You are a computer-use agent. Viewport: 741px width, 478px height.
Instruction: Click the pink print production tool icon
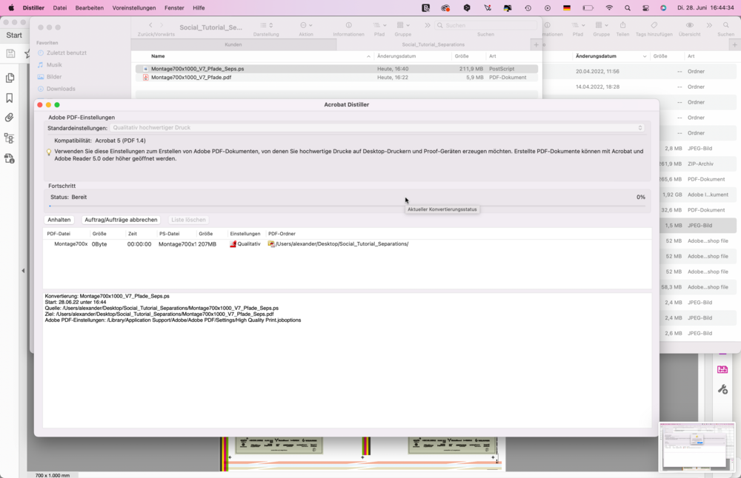click(x=722, y=369)
